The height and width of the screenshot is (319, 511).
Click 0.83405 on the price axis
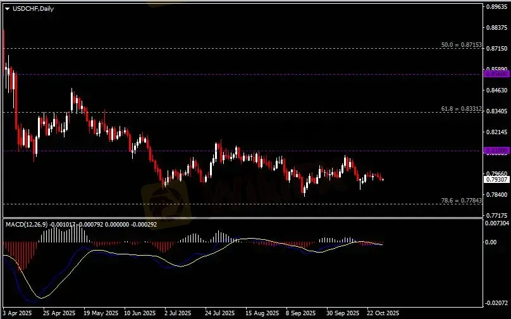point(496,111)
